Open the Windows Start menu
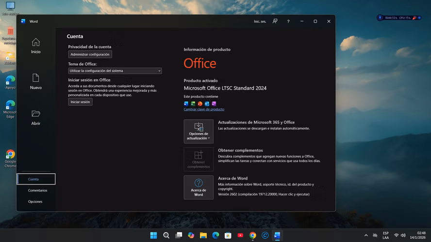 click(x=154, y=235)
